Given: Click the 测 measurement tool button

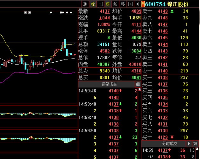Looking at the screenshot, I should click(85, 4).
